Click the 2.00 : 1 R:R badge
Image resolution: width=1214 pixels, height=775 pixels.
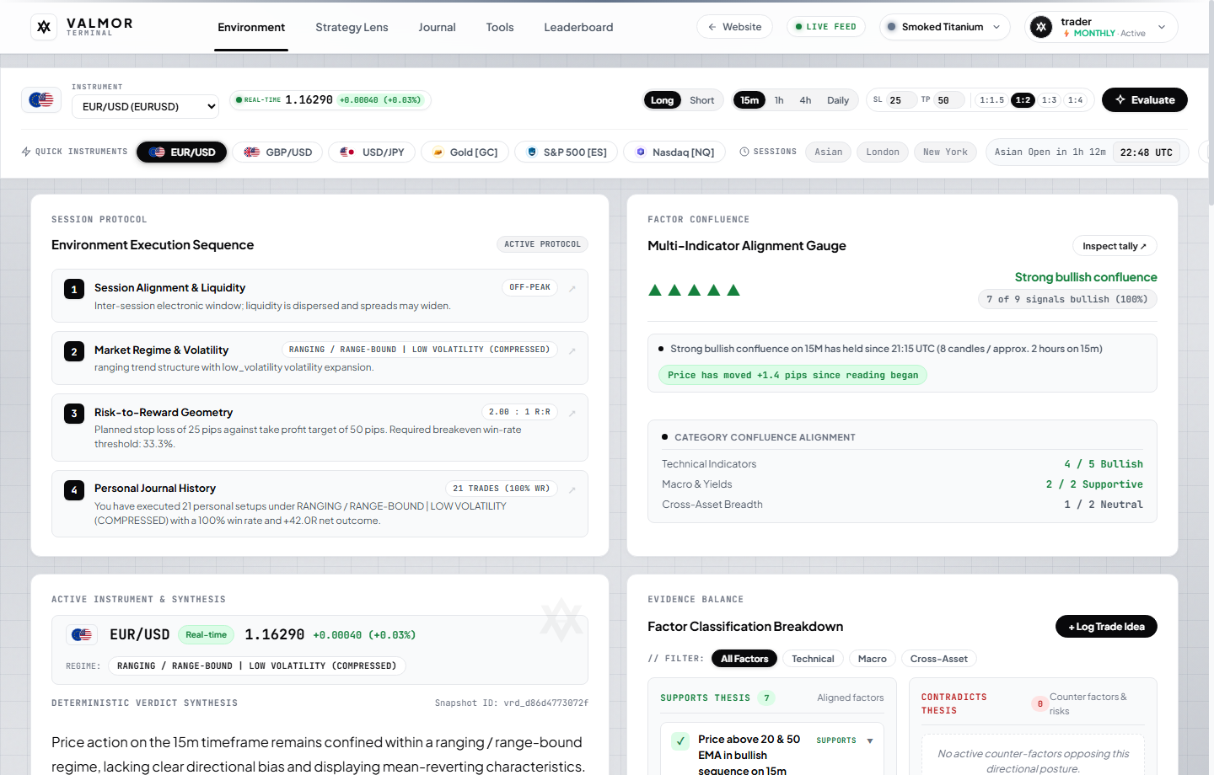[519, 412]
